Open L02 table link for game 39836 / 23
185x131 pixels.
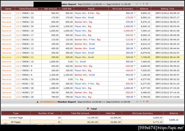[x=18, y=18]
